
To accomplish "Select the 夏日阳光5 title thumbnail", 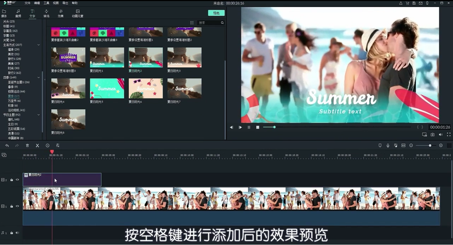I will [107, 88].
